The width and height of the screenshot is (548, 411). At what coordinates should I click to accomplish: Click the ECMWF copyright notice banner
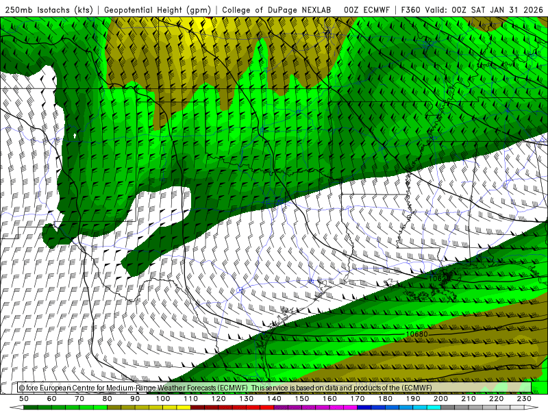click(275, 388)
